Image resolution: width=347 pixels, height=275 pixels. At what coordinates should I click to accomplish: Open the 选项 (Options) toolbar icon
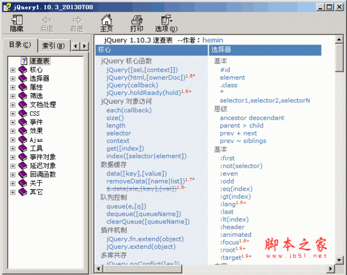tap(167, 20)
